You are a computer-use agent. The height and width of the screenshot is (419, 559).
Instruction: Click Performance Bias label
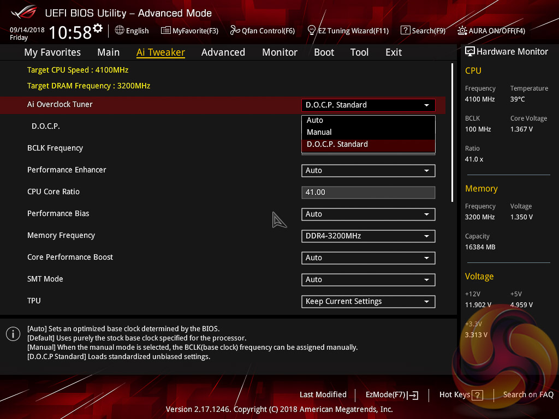(x=58, y=213)
